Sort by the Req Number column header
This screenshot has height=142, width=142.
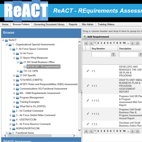click(x=98, y=49)
